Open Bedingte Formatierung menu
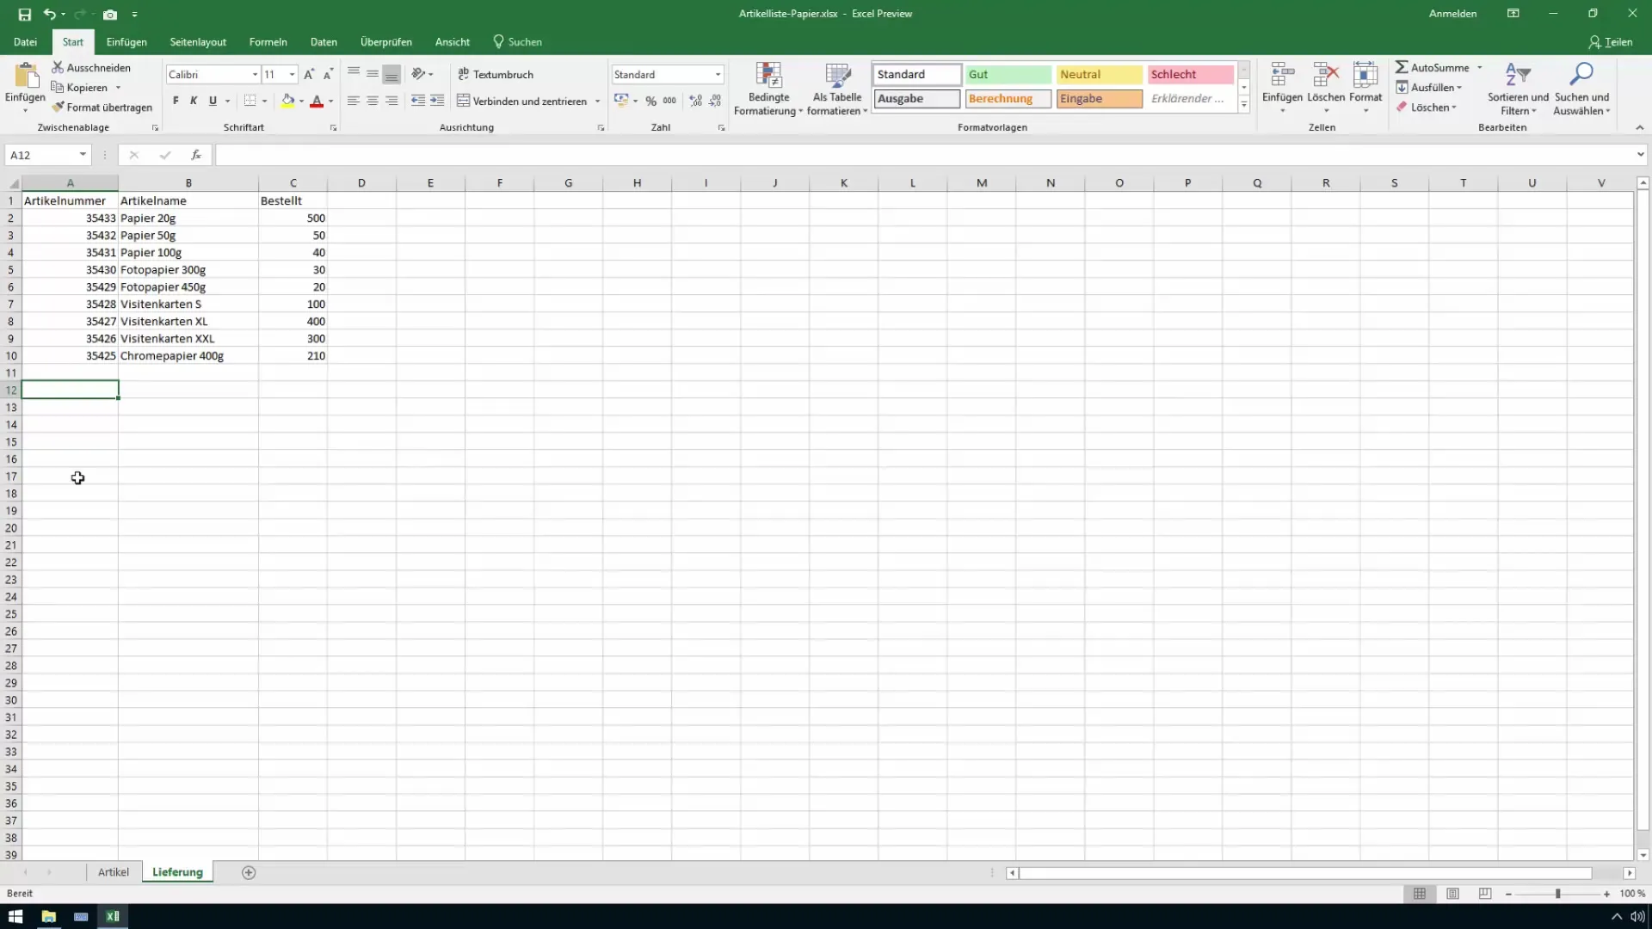Screen dimensions: 1652x929 pyautogui.click(x=768, y=89)
